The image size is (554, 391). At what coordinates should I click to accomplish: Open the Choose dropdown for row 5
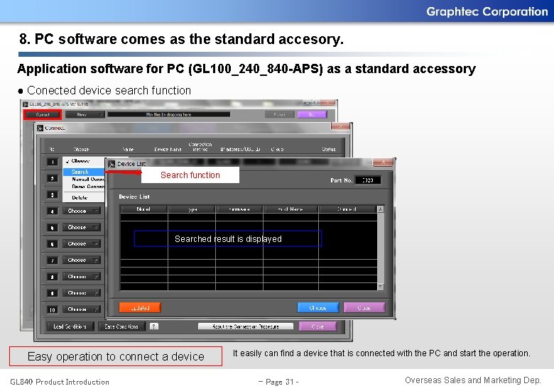(x=82, y=227)
